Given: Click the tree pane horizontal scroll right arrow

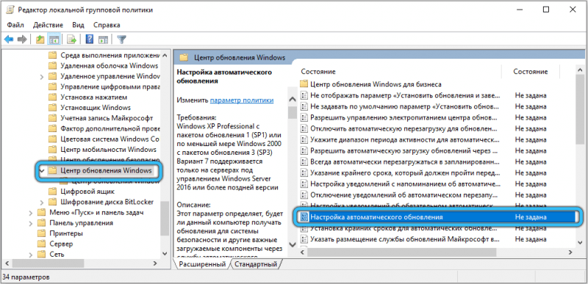Looking at the screenshot, I should pyautogui.click(x=154, y=263).
